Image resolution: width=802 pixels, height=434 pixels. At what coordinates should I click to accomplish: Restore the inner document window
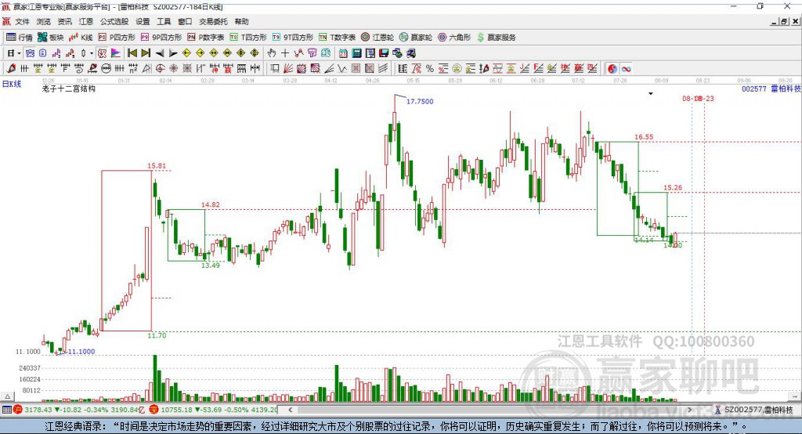[x=784, y=21]
